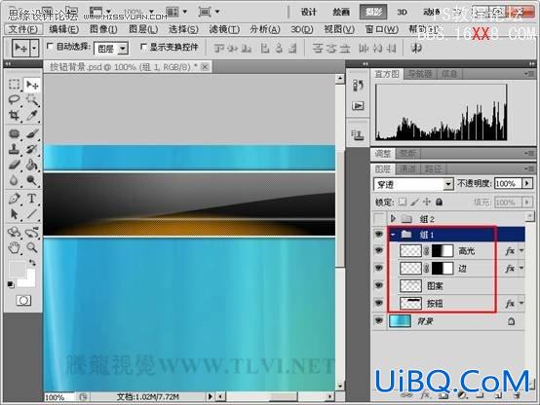Switch to the 直方图 tab
The height and width of the screenshot is (405, 540).
387,74
